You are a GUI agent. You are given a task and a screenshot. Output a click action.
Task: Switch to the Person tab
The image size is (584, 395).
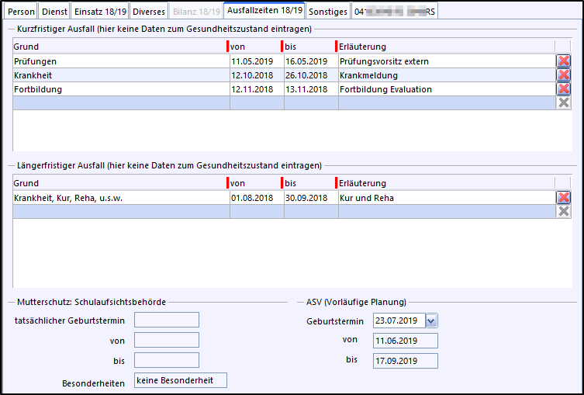pos(19,12)
